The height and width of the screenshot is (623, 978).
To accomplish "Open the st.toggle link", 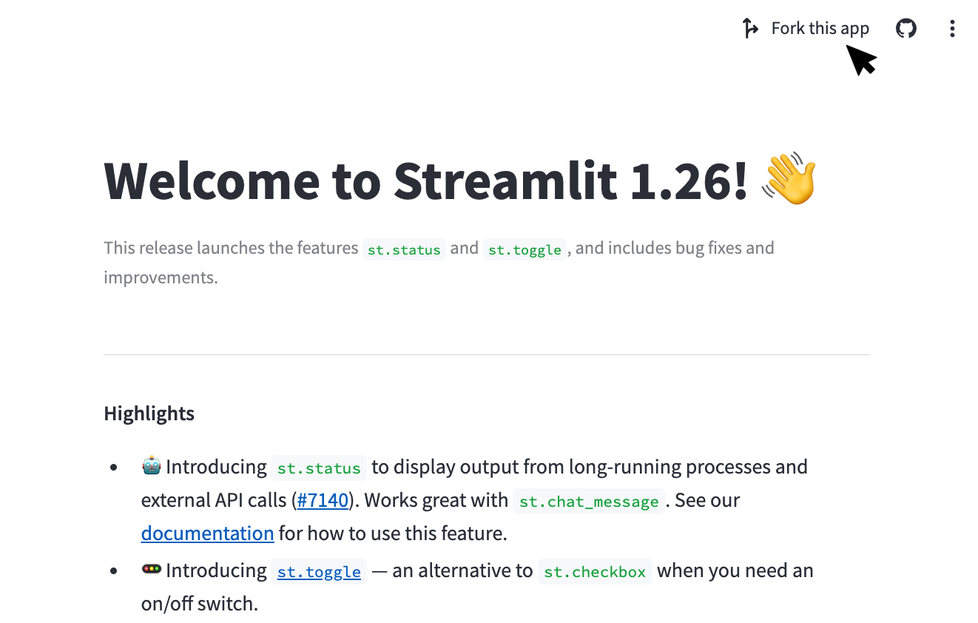I will pos(319,572).
